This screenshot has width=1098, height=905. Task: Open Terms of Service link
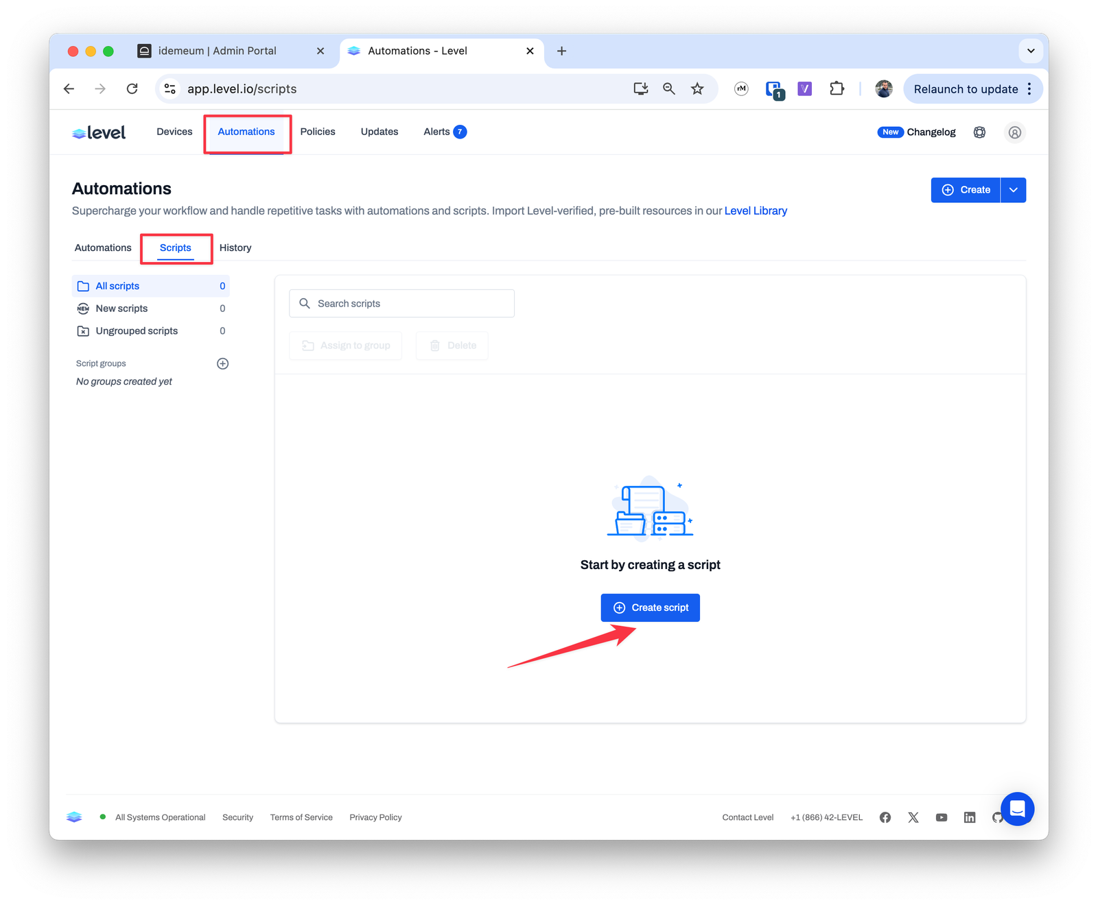(301, 817)
